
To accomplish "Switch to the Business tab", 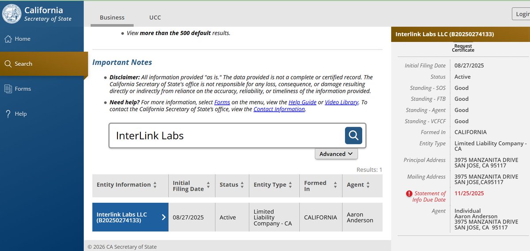I will [x=112, y=18].
